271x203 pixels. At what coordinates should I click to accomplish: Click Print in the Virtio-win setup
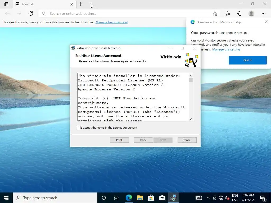point(119,140)
